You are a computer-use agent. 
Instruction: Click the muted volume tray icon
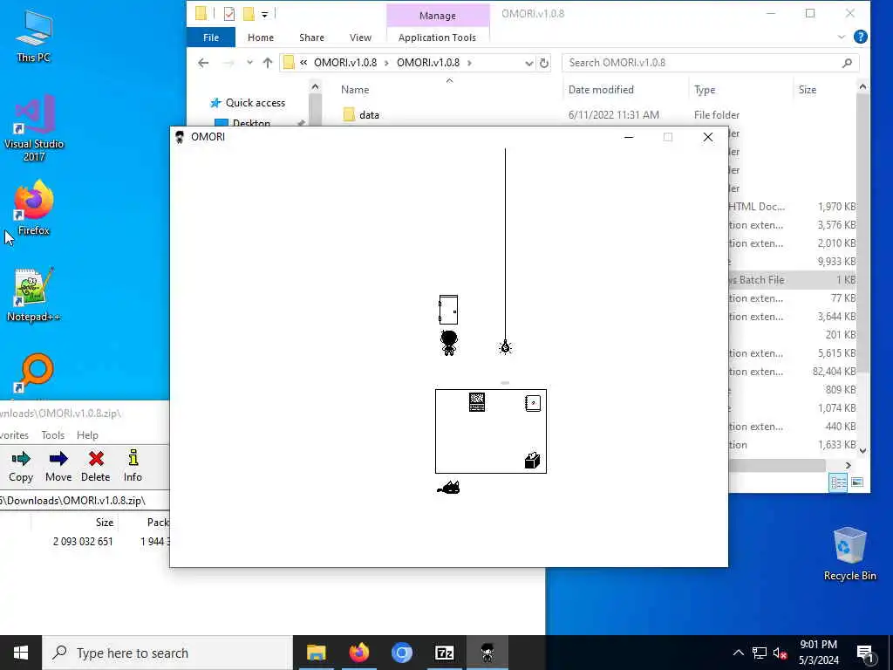click(x=780, y=653)
